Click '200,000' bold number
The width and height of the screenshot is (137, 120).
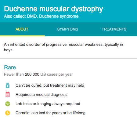click(x=32, y=75)
